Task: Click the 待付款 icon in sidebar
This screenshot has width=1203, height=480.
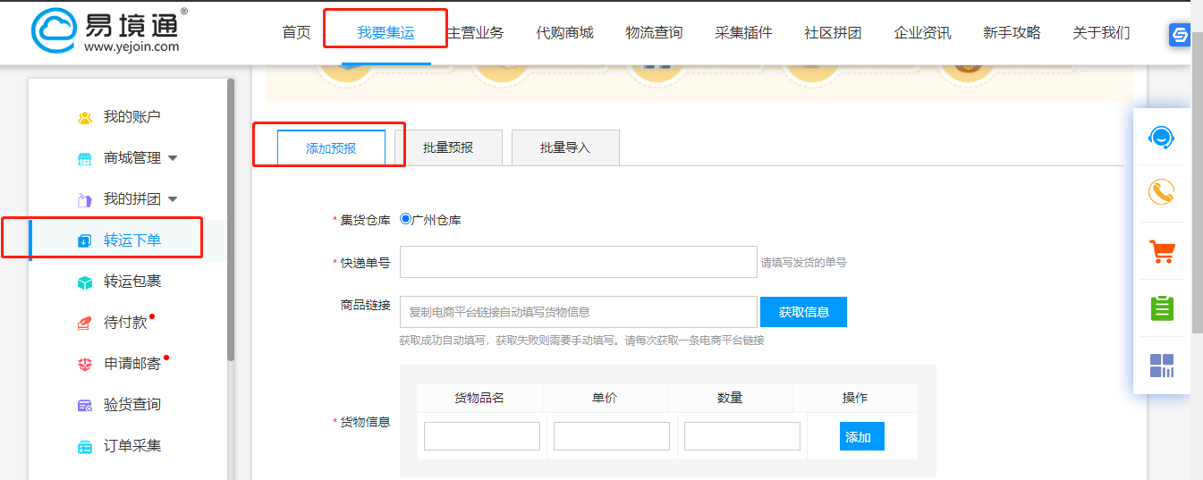Action: [85, 323]
